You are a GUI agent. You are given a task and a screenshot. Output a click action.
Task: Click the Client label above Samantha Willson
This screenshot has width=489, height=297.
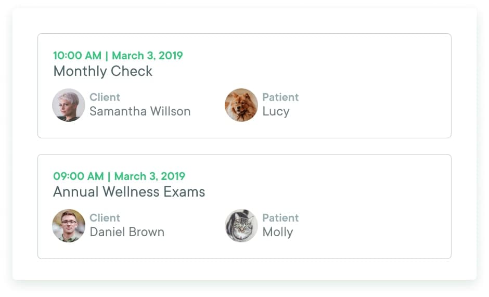[x=105, y=97]
